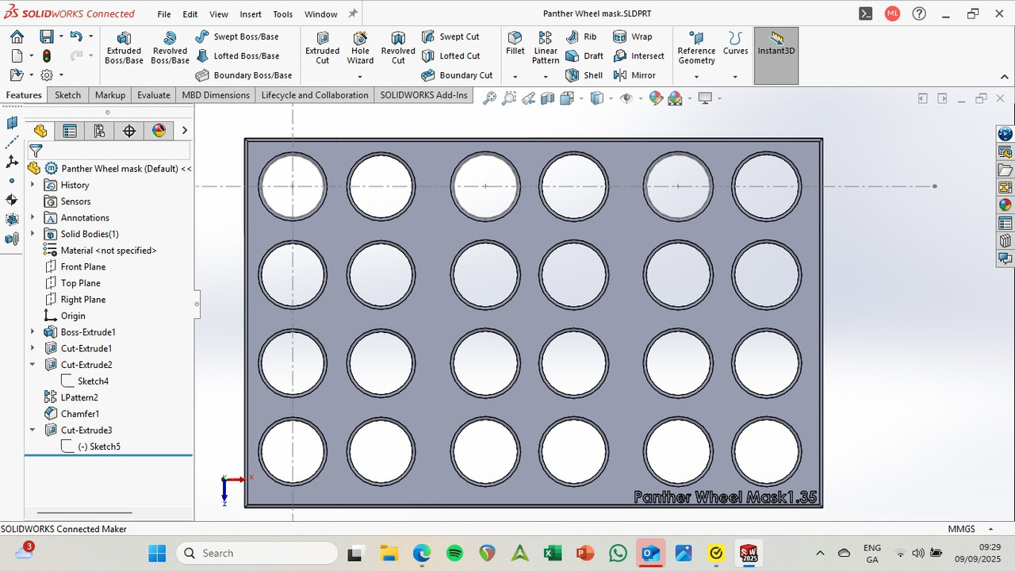The image size is (1015, 571).
Task: Select the Revolved Cut tool
Action: pyautogui.click(x=398, y=48)
